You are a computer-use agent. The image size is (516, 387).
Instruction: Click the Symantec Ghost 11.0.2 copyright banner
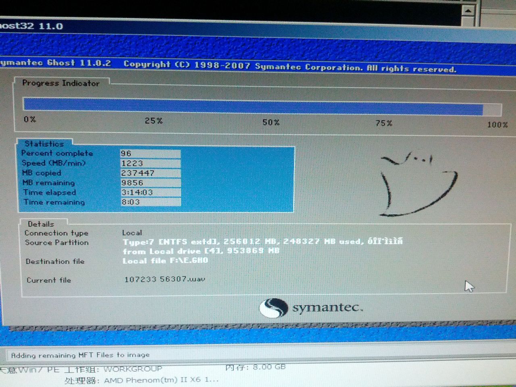(x=228, y=66)
